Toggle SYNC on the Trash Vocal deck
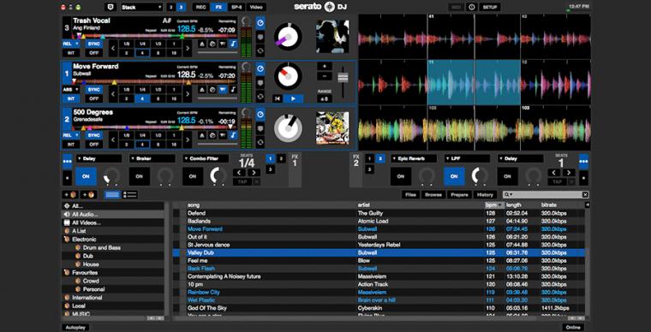This screenshot has width=651, height=332. [94, 44]
